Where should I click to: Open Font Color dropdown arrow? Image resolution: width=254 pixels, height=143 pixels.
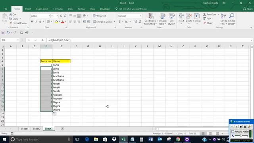(x=65, y=21)
